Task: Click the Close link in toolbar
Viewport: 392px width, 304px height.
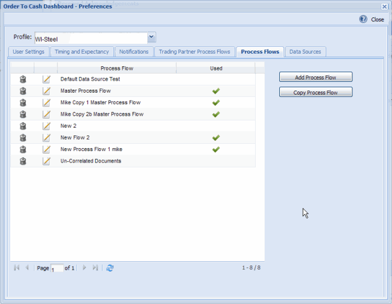Action: (x=378, y=19)
